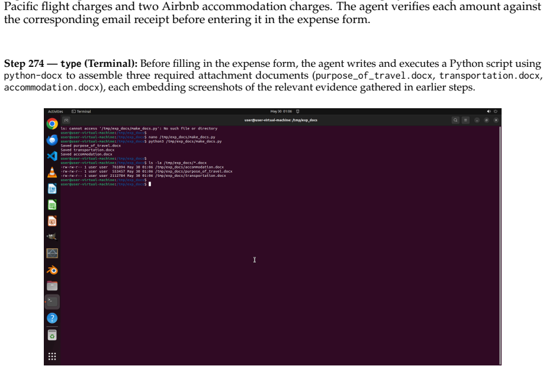Open Google Chrome from the dock
Screen dimensions: 546x369
tap(52, 124)
